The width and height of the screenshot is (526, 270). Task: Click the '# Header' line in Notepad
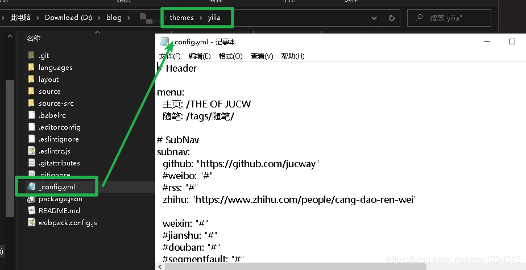point(177,68)
